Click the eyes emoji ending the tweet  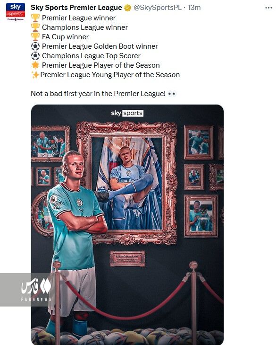pyautogui.click(x=172, y=94)
